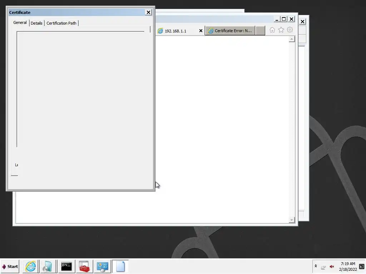Click the browser scrollbar up arrow
The width and height of the screenshot is (366, 274).
292,39
